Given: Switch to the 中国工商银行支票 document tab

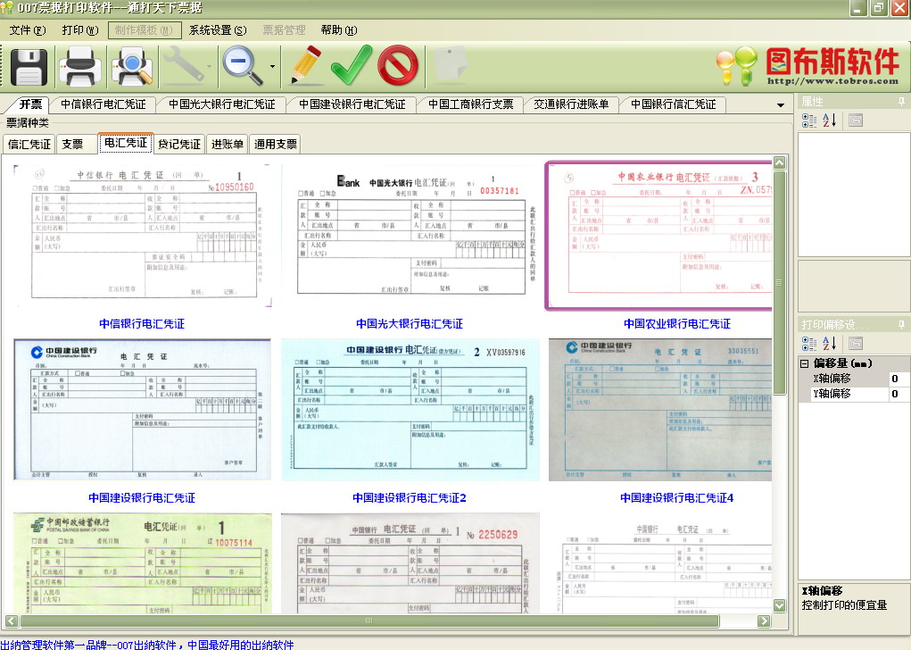Looking at the screenshot, I should pyautogui.click(x=470, y=104).
